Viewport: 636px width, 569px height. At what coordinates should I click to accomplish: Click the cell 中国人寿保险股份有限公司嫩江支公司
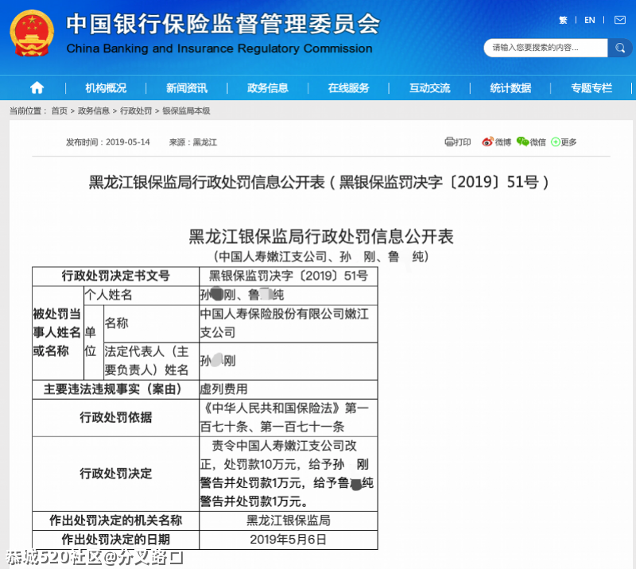pos(289,323)
